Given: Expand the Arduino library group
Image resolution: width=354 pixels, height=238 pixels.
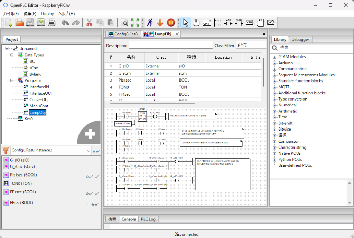Looking at the screenshot, I should pyautogui.click(x=274, y=63).
